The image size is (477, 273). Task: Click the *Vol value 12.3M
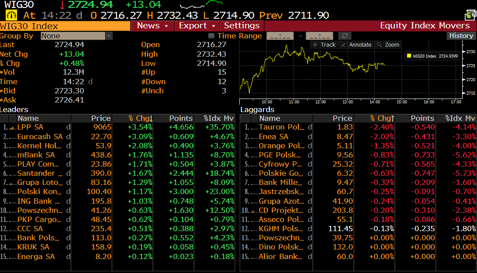(x=73, y=72)
